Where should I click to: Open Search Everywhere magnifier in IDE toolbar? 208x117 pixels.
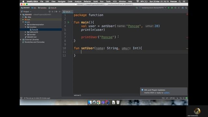point(186,8)
